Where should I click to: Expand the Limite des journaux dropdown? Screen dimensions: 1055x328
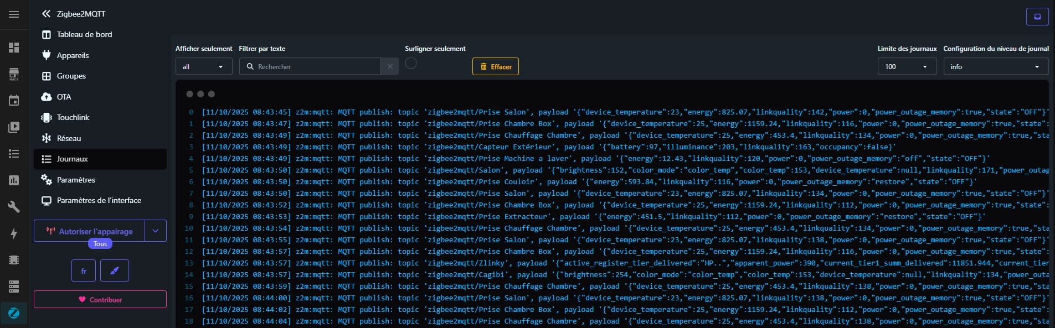[x=907, y=67]
